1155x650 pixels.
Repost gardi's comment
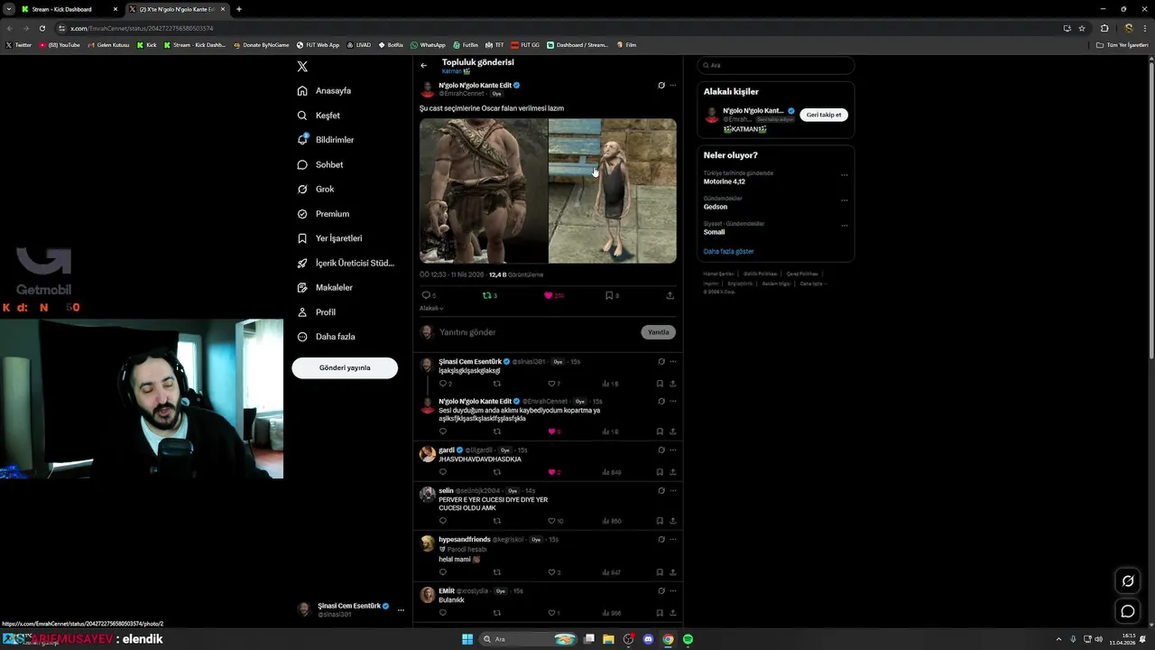pyautogui.click(x=496, y=472)
